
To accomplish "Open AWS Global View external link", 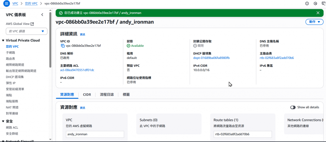I will pyautogui.click(x=20, y=24).
